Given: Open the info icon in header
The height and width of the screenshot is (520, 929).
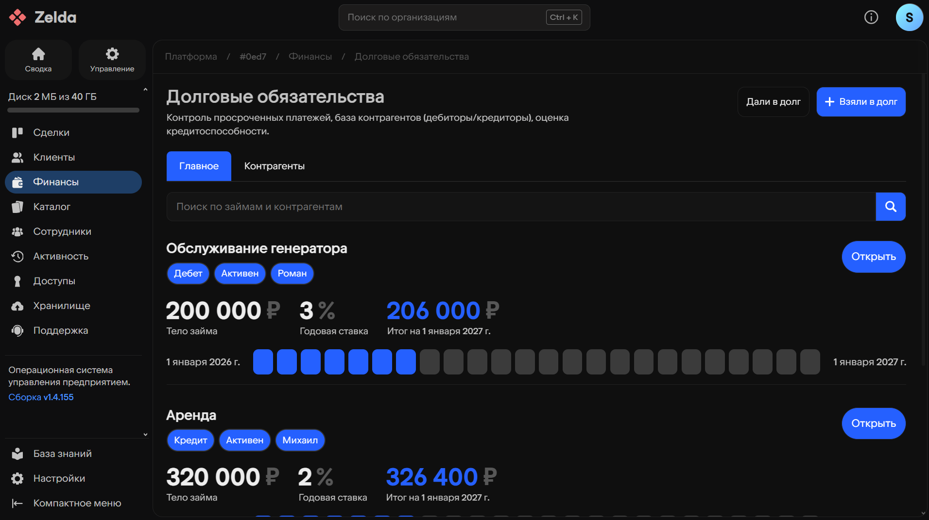Looking at the screenshot, I should click(x=871, y=17).
